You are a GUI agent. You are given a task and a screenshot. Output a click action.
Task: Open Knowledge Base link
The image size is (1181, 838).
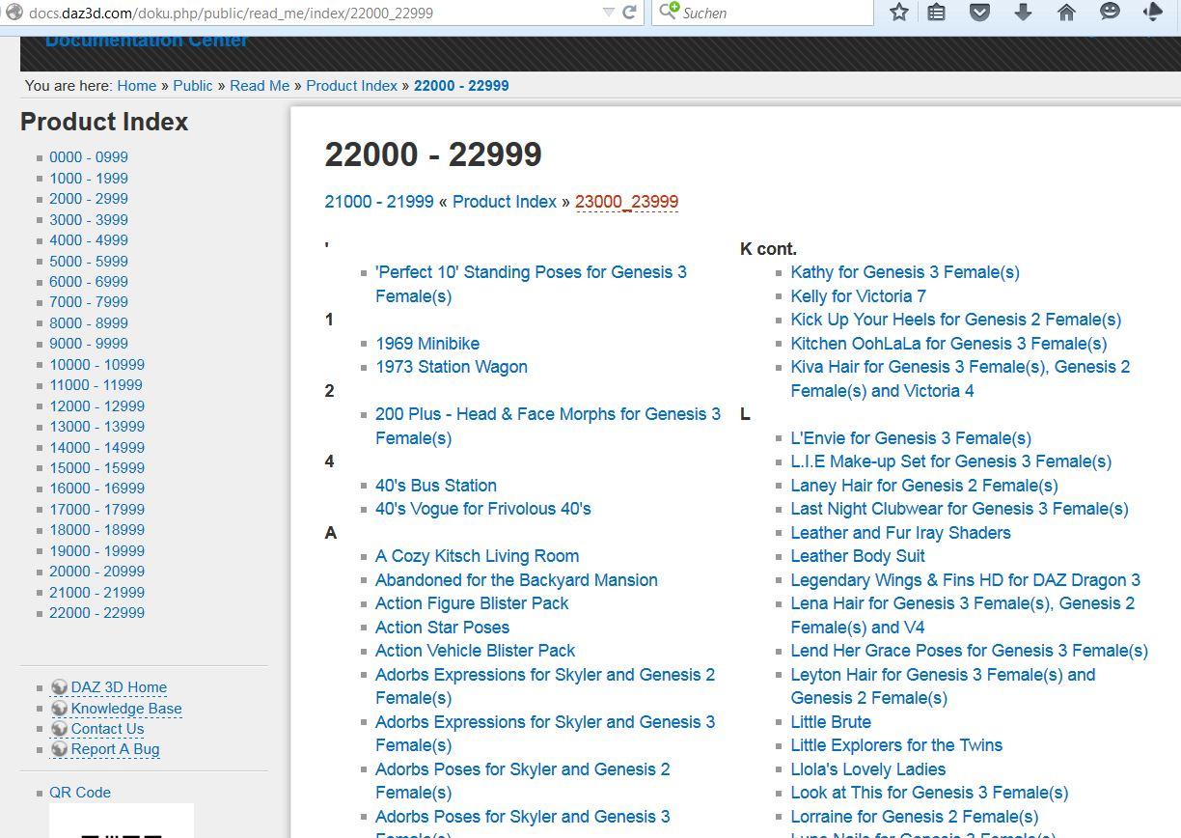click(x=126, y=709)
